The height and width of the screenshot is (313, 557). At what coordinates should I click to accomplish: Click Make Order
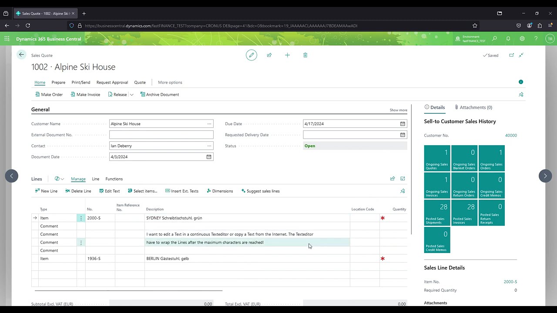[49, 94]
